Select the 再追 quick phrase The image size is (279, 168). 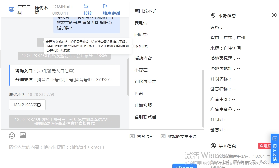(x=139, y=94)
